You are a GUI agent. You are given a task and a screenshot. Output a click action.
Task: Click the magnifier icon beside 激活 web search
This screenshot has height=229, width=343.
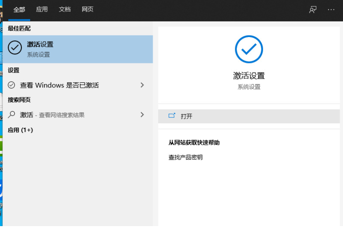pyautogui.click(x=12, y=115)
